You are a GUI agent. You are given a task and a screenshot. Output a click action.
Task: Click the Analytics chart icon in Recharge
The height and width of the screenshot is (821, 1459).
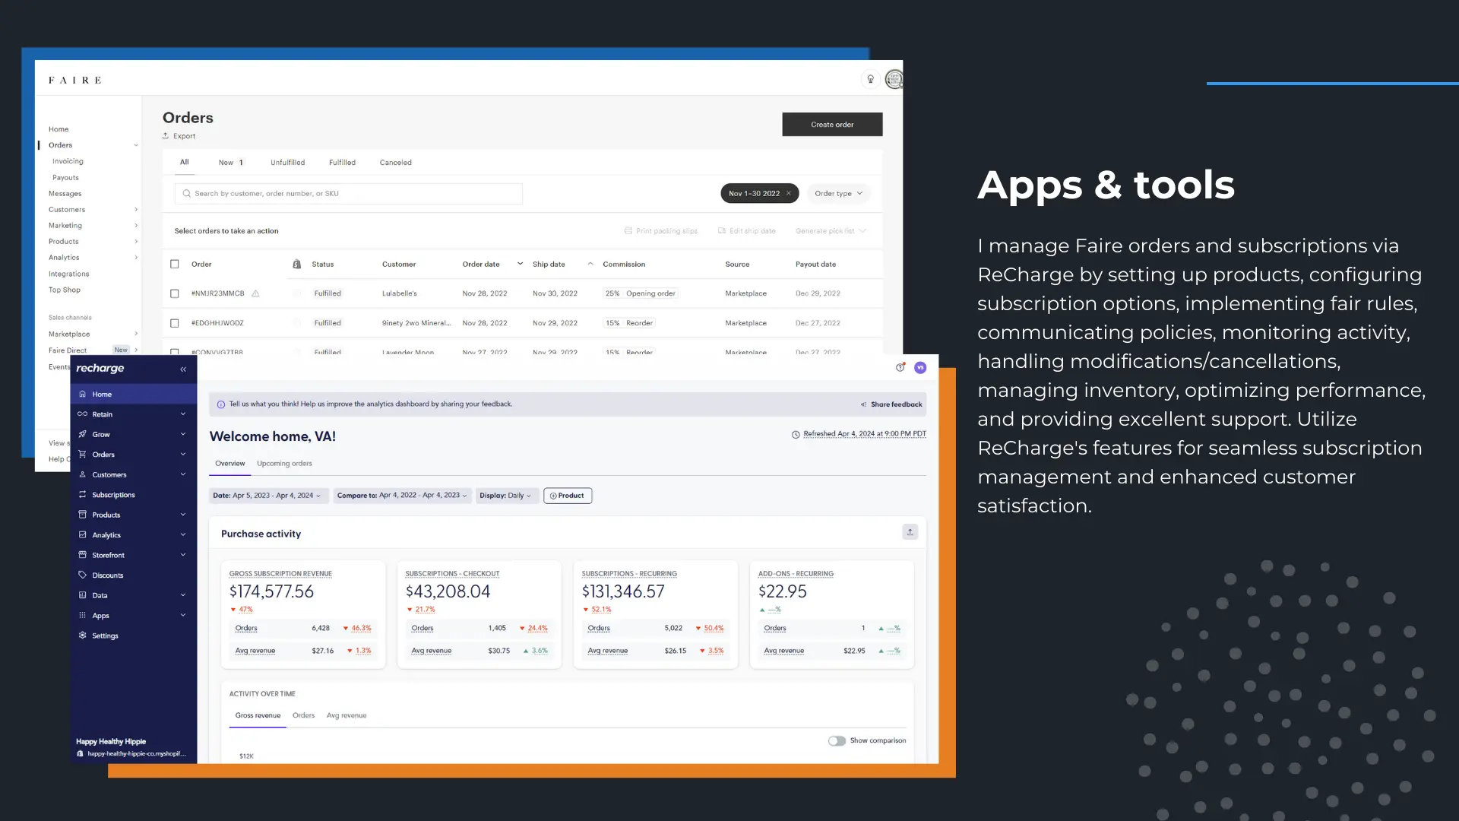[82, 534]
